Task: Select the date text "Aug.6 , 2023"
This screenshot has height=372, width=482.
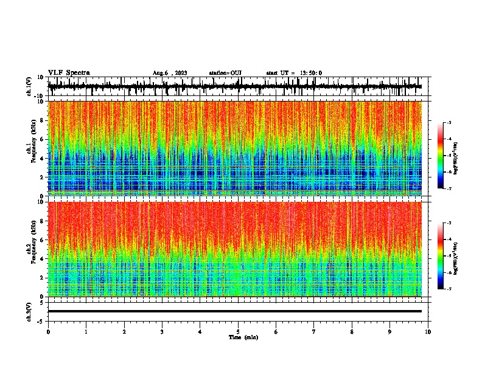Action: (x=170, y=73)
